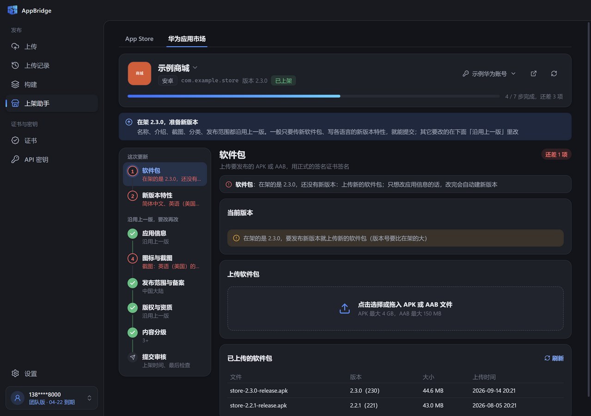Image resolution: width=591 pixels, height=416 pixels.
Task: Open the 上传 upload page in sidebar
Action: click(52, 47)
